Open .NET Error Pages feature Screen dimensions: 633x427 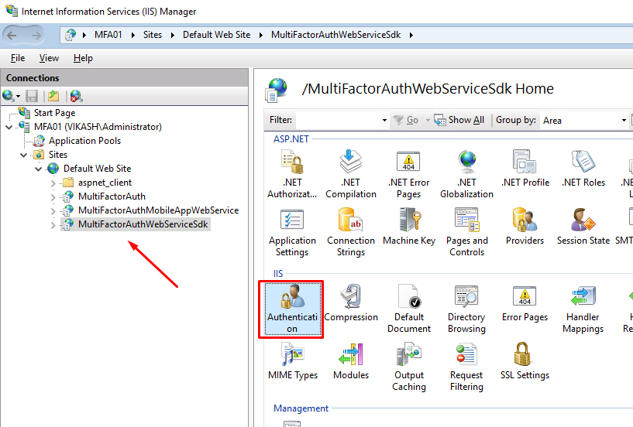point(408,174)
